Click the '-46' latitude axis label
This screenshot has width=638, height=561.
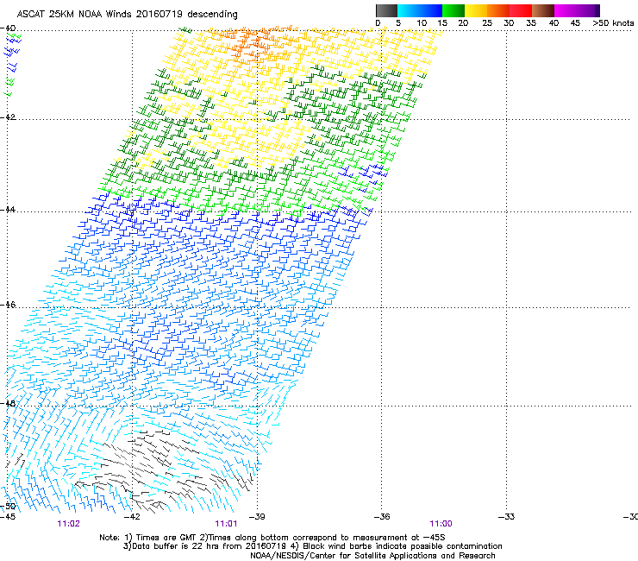click(x=8, y=305)
